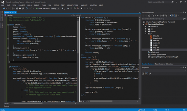Image resolution: width=187 pixels, height=111 pixels.
Task: Pin the Properties panel
Action: pos(183,67)
